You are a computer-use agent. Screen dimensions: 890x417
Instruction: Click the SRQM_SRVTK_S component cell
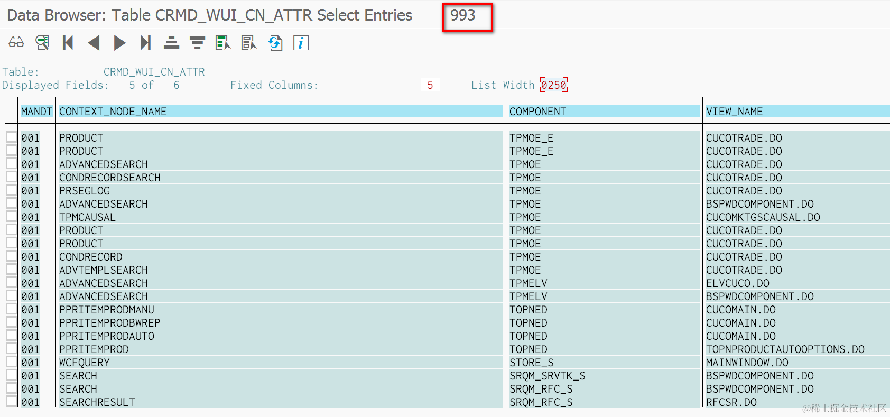tap(604, 376)
